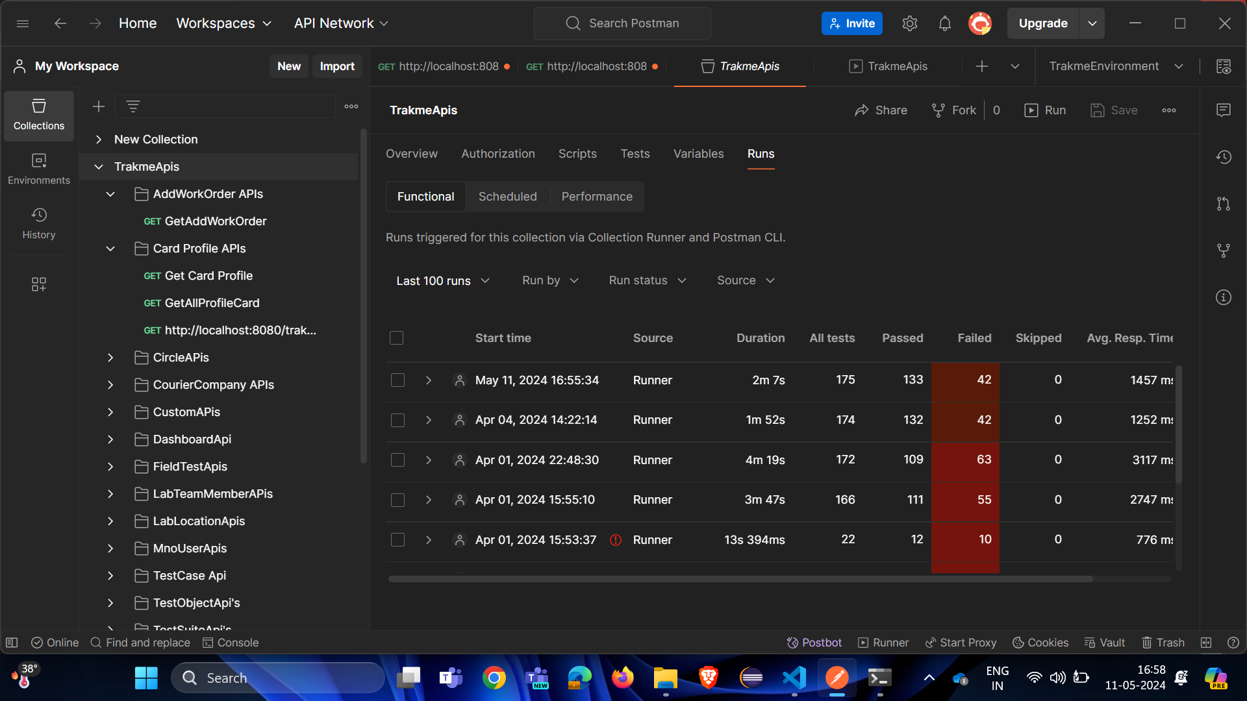The height and width of the screenshot is (701, 1247).
Task: Open TrakmeApis more actions menu
Action: pyautogui.click(x=1169, y=110)
